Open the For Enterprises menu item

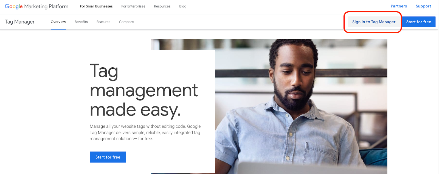click(133, 6)
